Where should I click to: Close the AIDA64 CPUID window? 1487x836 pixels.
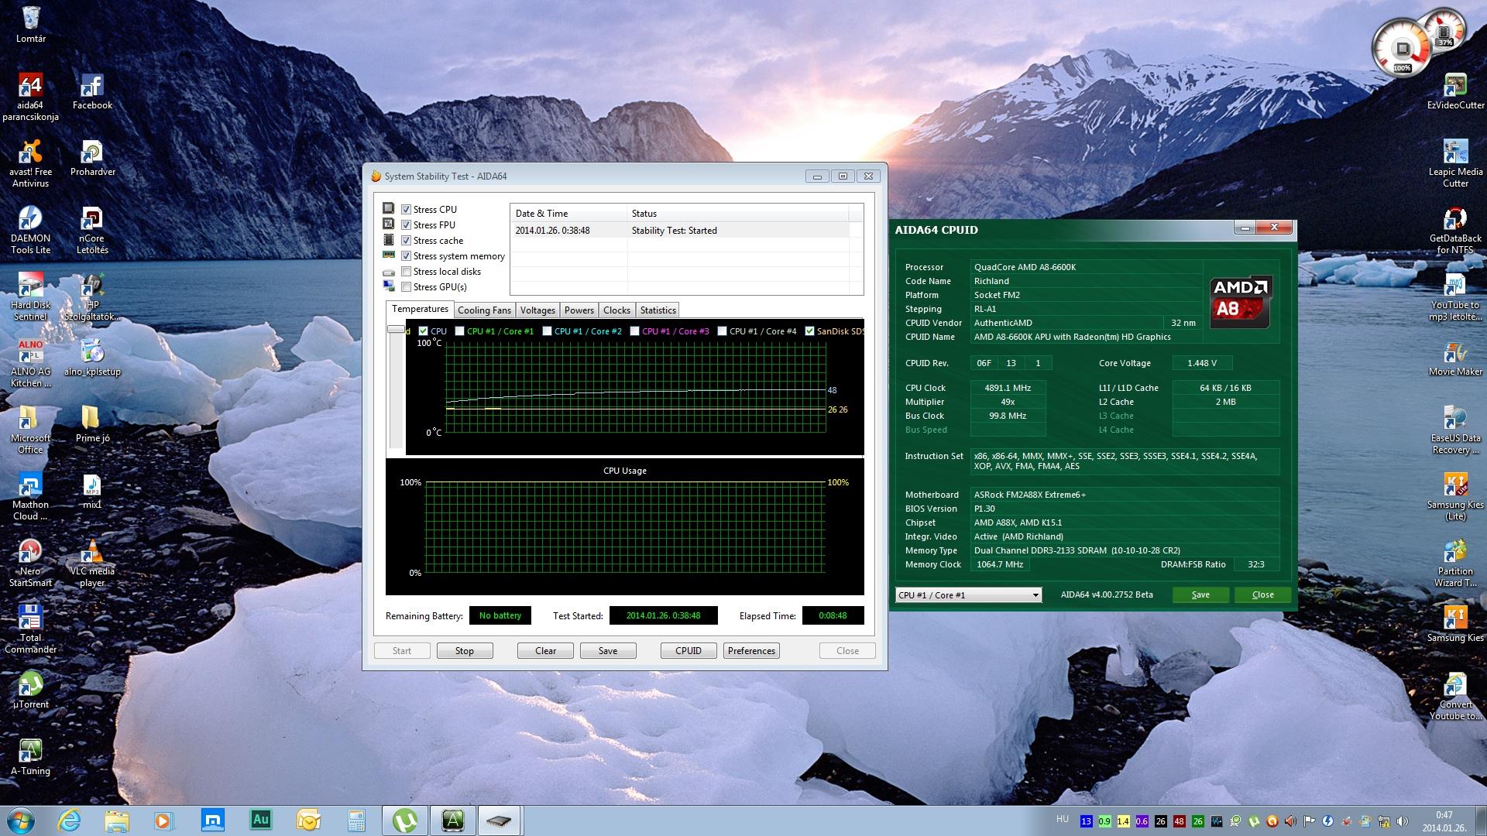(1262, 594)
